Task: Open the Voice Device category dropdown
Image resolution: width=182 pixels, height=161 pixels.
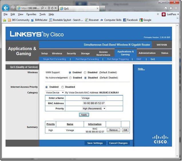Action: coord(55,92)
